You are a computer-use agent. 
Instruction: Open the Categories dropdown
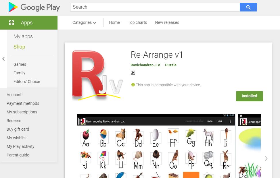click(84, 22)
